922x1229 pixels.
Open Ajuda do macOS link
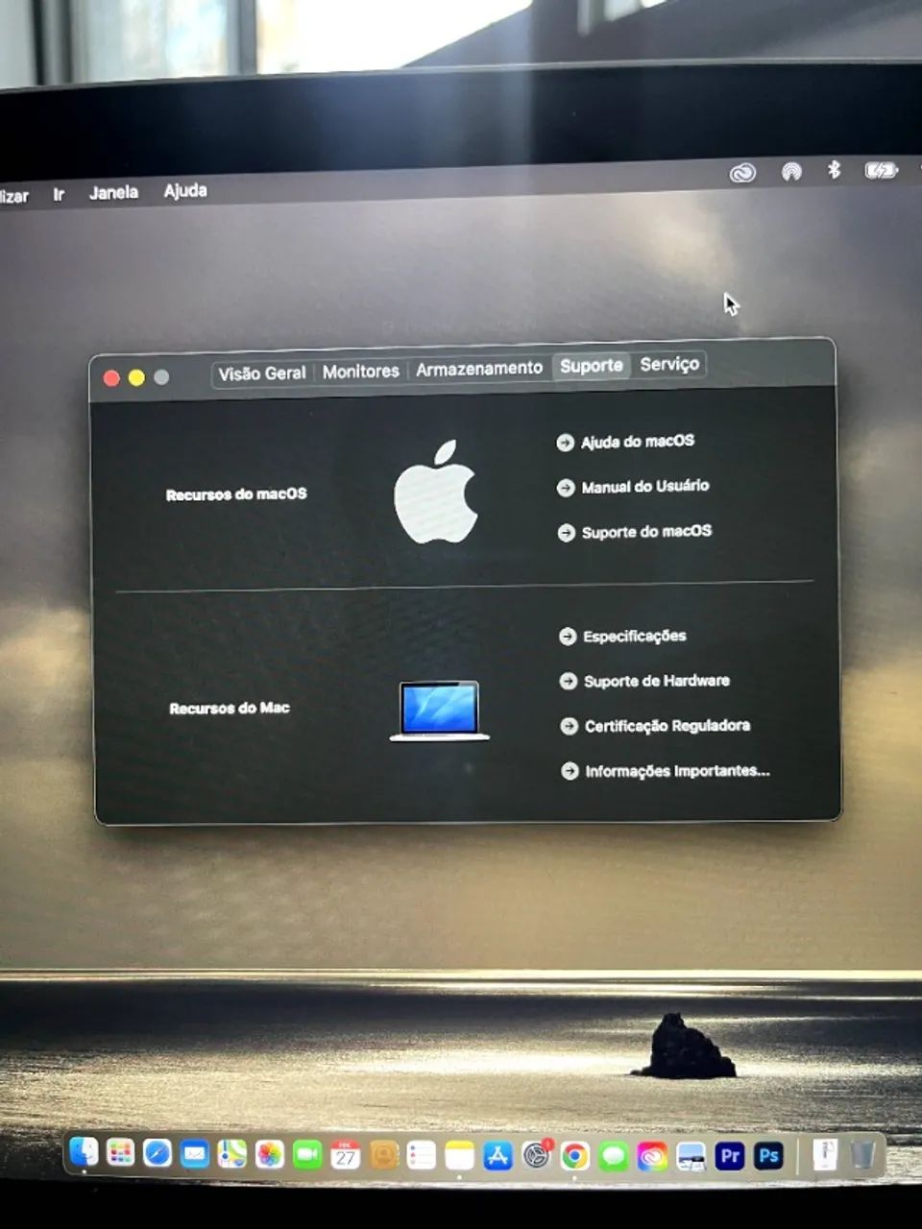point(625,442)
